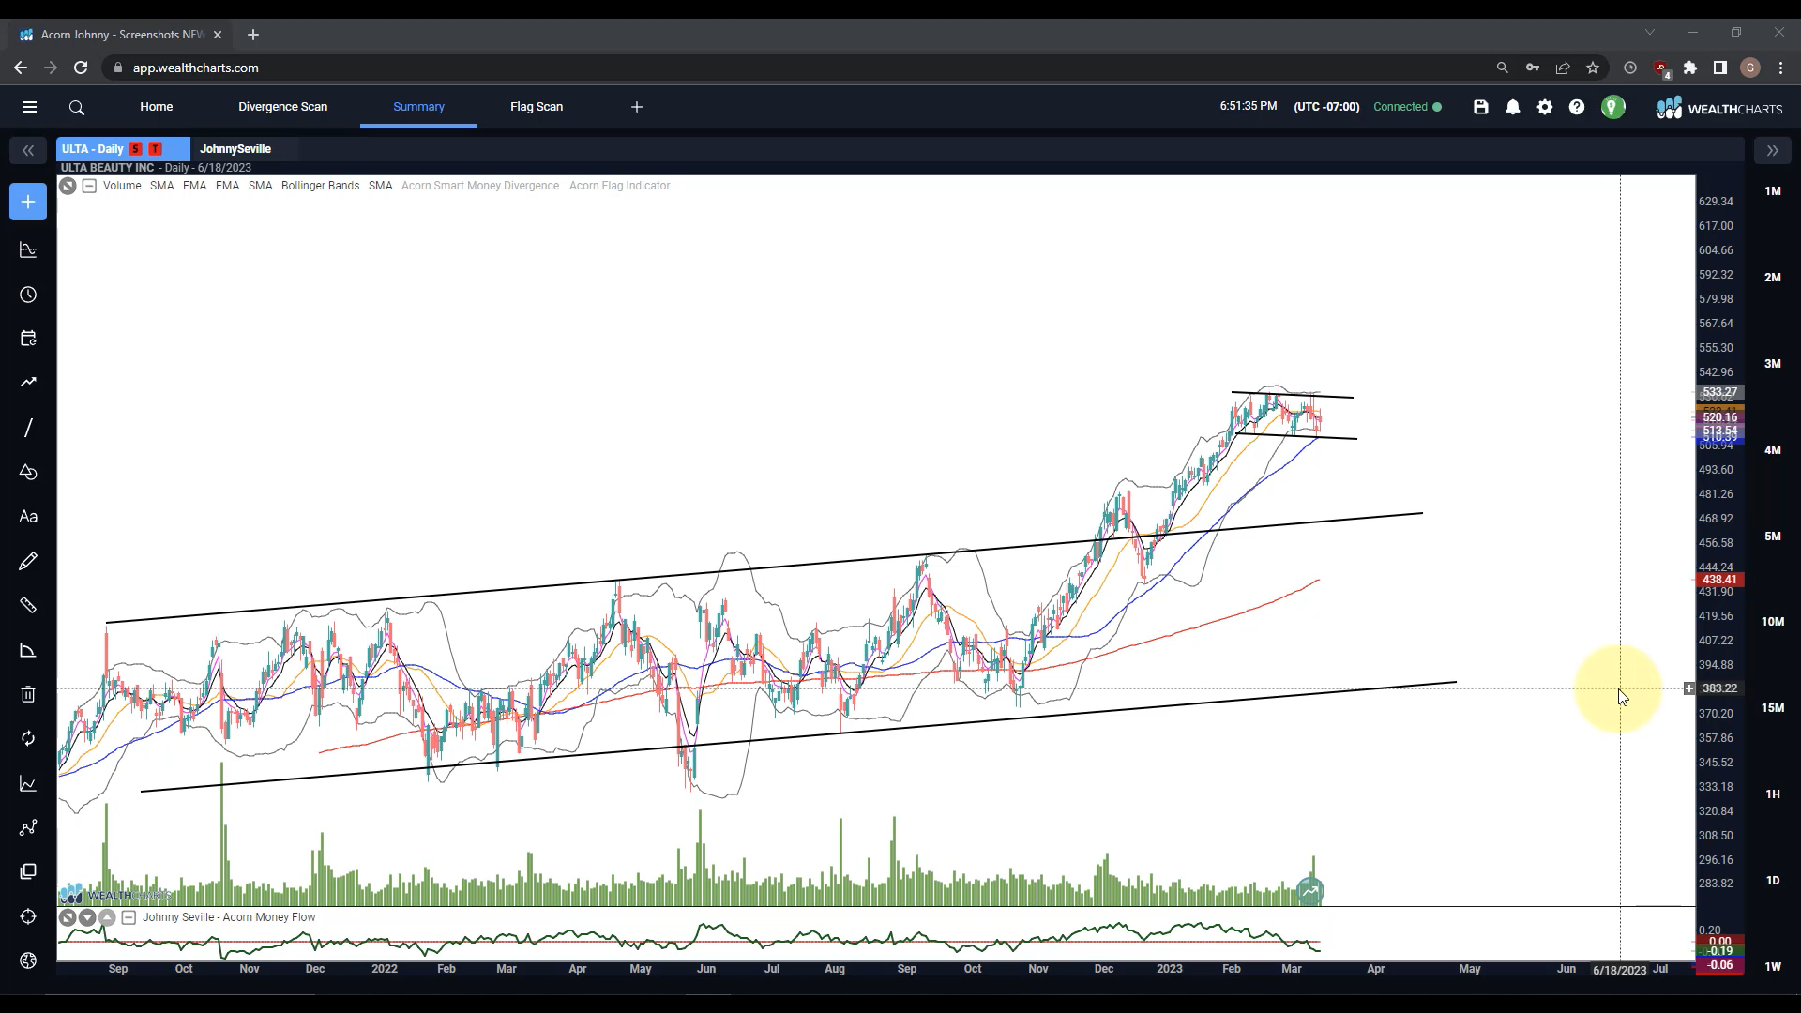Image resolution: width=1801 pixels, height=1013 pixels.
Task: Toggle Acorn Flag Indicator visibility
Action: pos(619,186)
